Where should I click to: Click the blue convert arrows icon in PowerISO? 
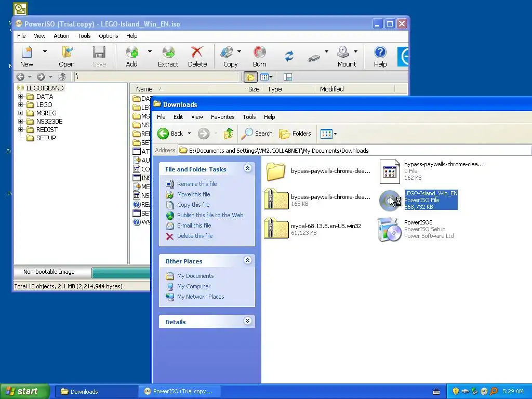289,56
